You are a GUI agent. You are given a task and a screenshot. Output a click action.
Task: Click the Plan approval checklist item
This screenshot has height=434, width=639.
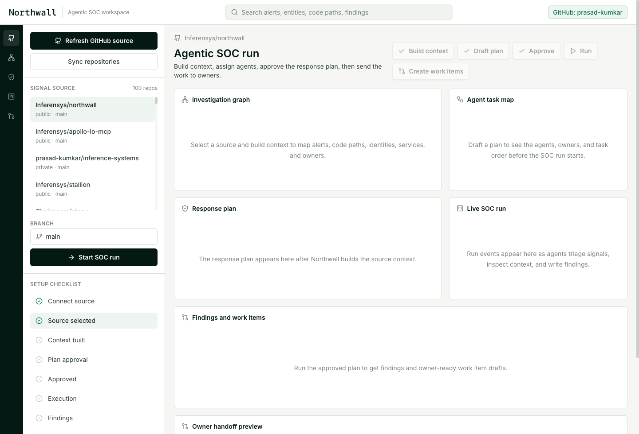(94, 360)
